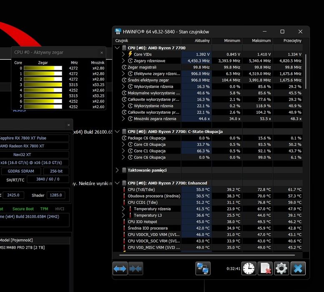The image size is (324, 292).
Task: Close the GPU info panel with X
Action: (69, 125)
